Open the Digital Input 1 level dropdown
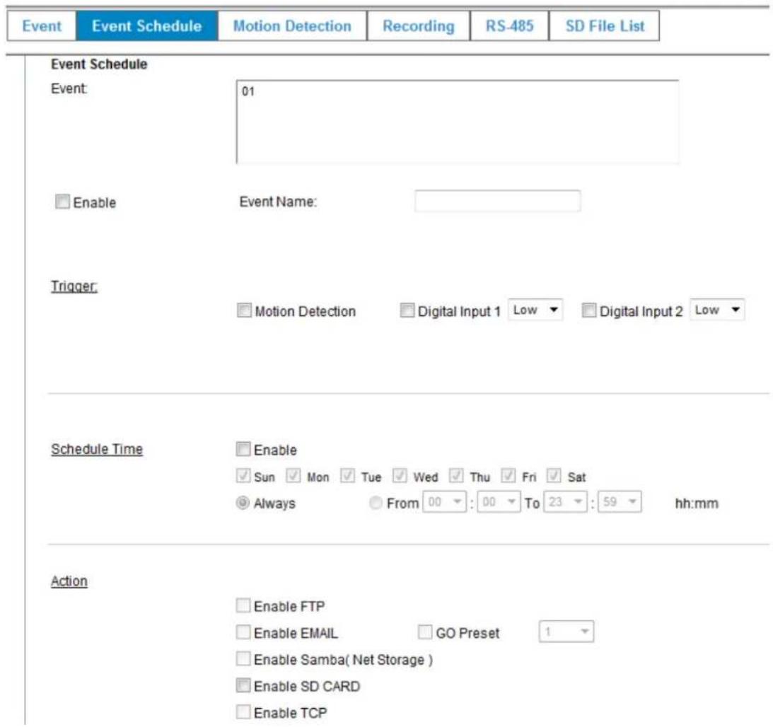This screenshot has width=773, height=727. point(535,310)
